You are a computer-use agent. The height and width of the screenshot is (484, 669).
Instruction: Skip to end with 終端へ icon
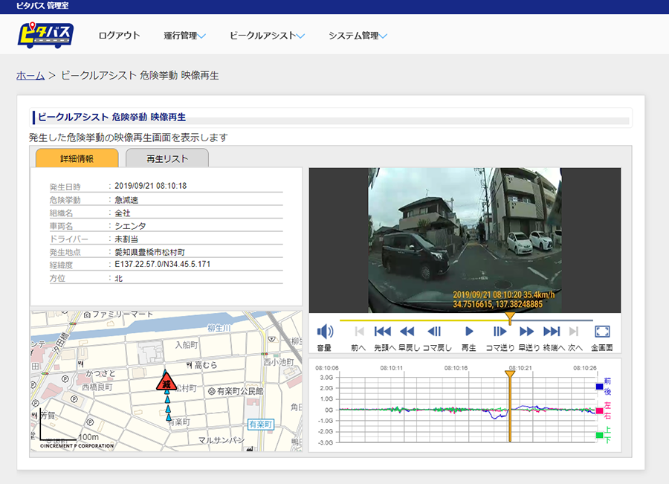point(552,332)
